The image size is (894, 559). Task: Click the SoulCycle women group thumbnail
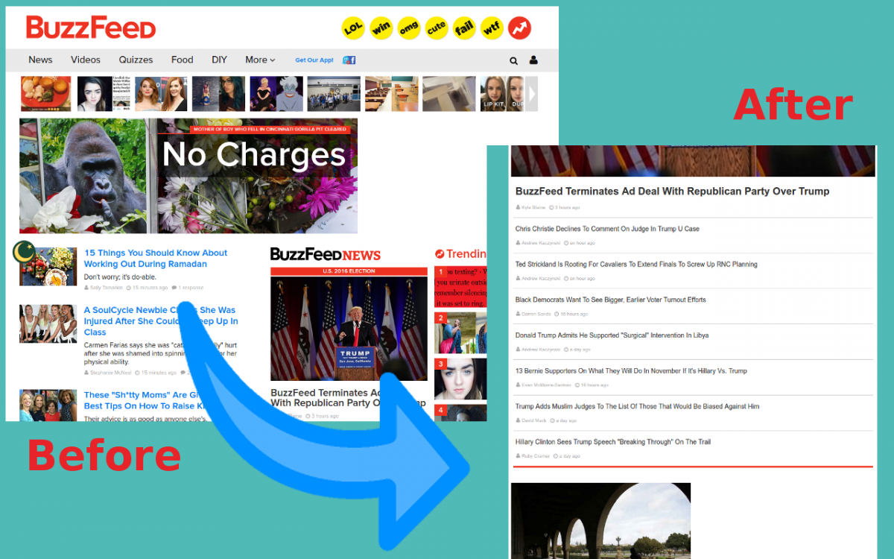[x=48, y=323]
